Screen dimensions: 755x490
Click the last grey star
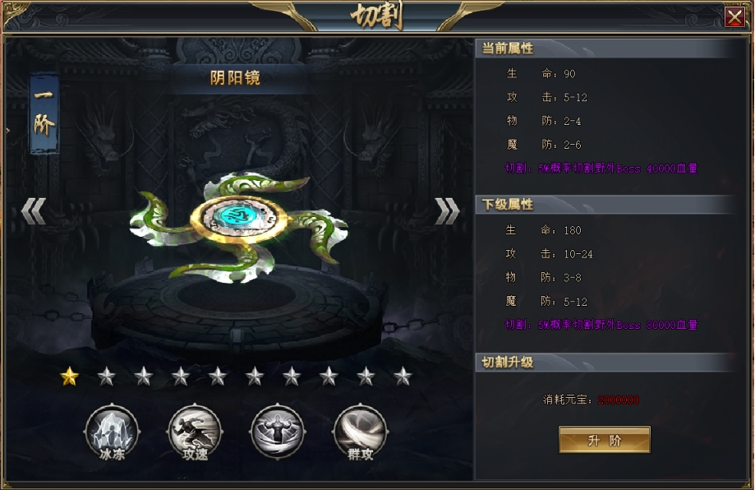[x=403, y=377]
